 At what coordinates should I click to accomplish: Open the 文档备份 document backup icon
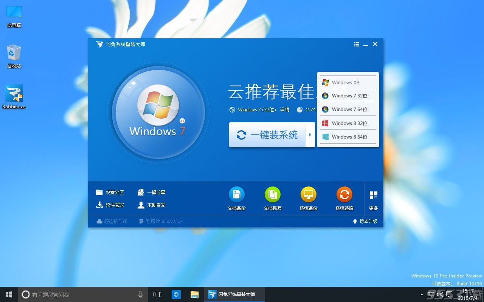pyautogui.click(x=237, y=195)
